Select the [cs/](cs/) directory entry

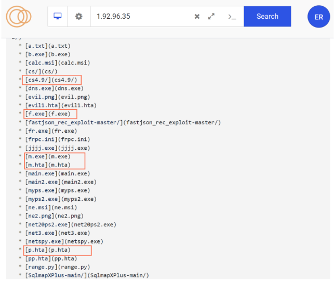42,71
